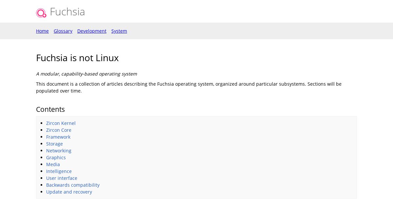The width and height of the screenshot is (393, 206).
Task: Navigate to the Storage section
Action: (x=54, y=144)
